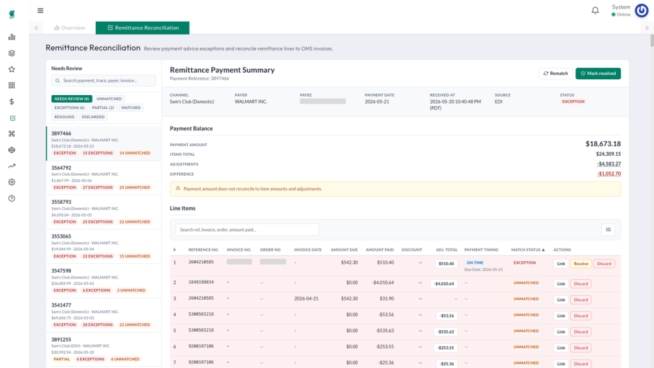Screen dimensions: 654x368
Task: Click Link for reference 1849198834
Action: point(561,284)
